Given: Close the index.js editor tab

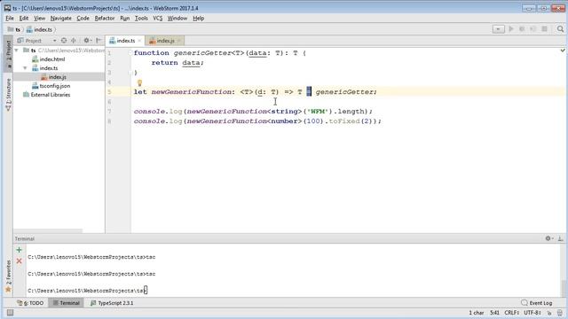Looking at the screenshot, I should pos(179,41).
